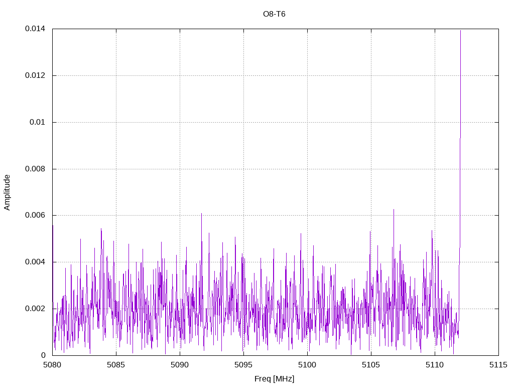Click y-axis tick value 0.014
514x386 pixels.
coord(35,29)
